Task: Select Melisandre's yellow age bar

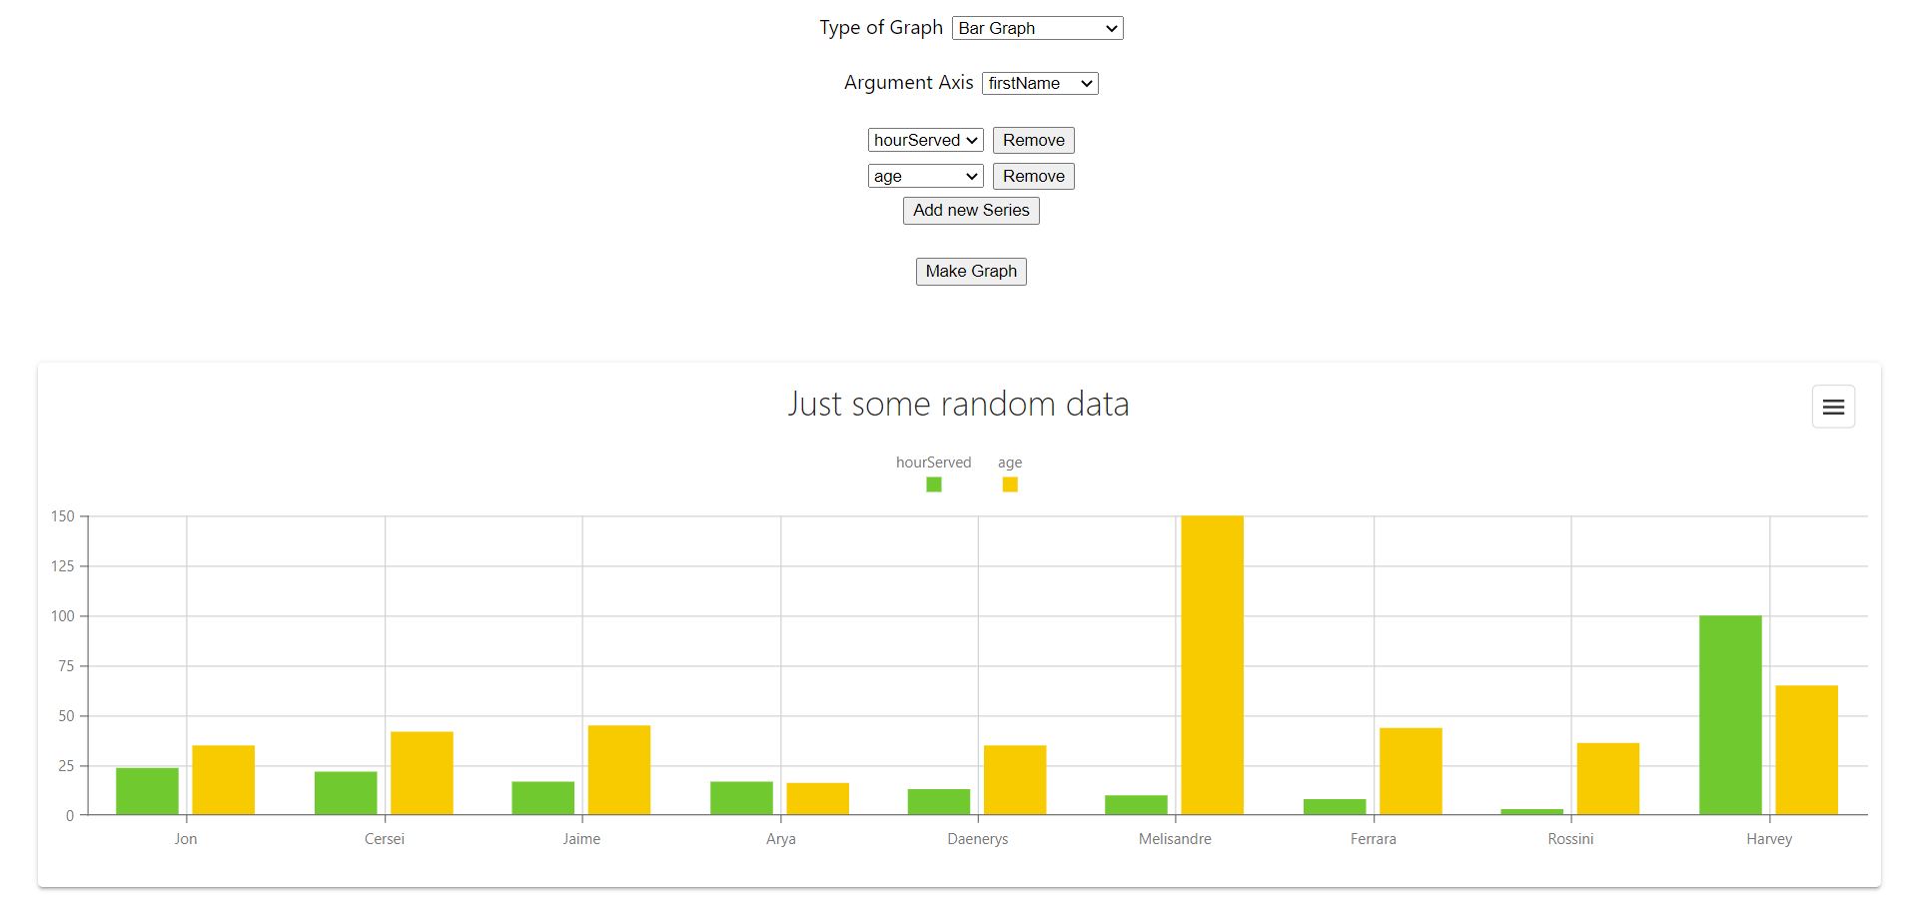Action: click(x=1212, y=665)
